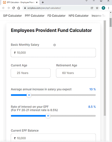Expand the tab search chevron
Viewport: 112px width, 142px height.
click(86, 1)
